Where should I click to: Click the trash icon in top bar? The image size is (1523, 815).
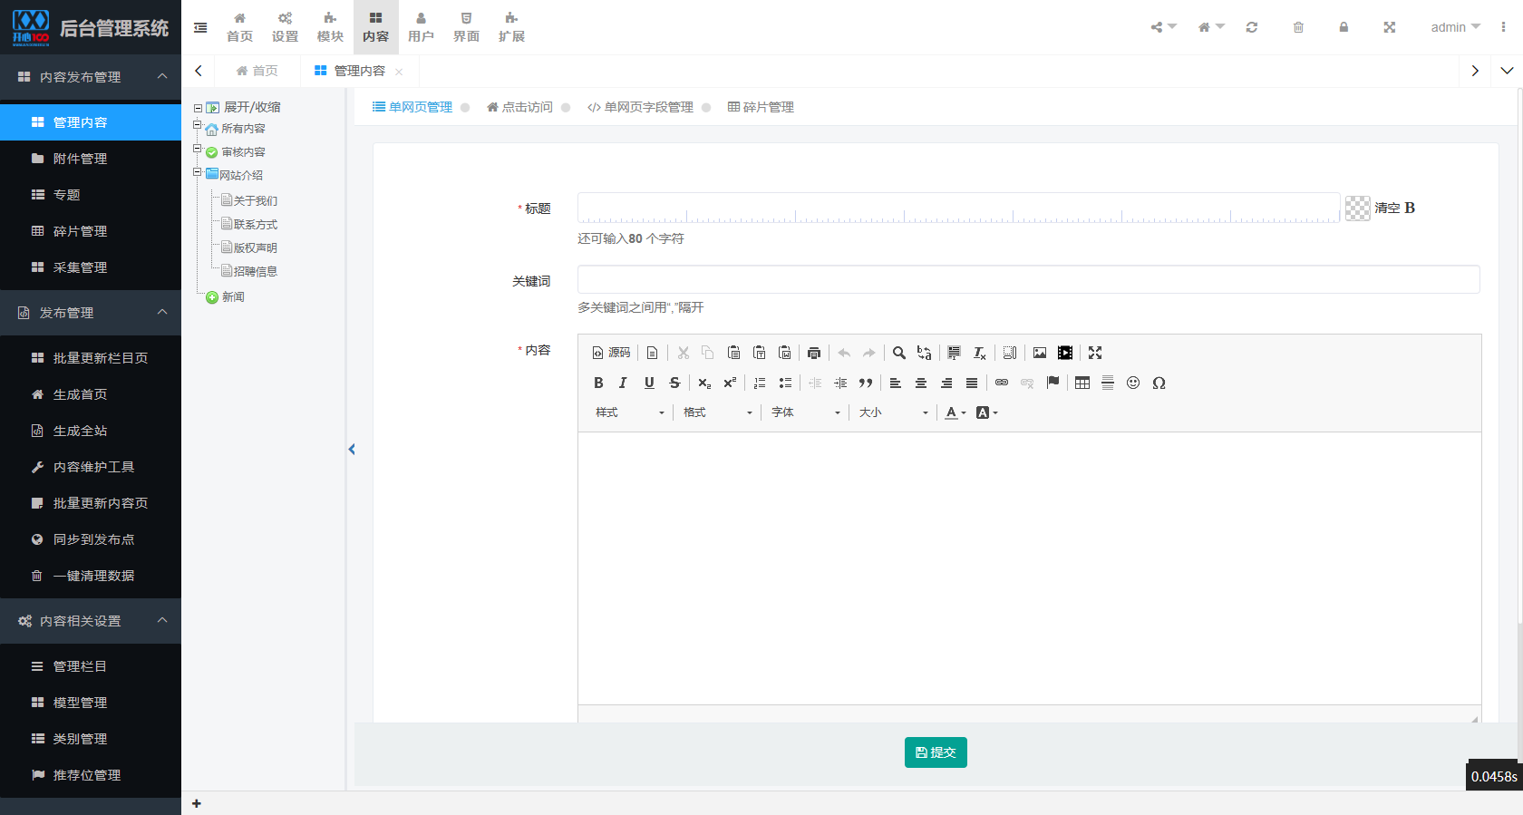pos(1298,27)
